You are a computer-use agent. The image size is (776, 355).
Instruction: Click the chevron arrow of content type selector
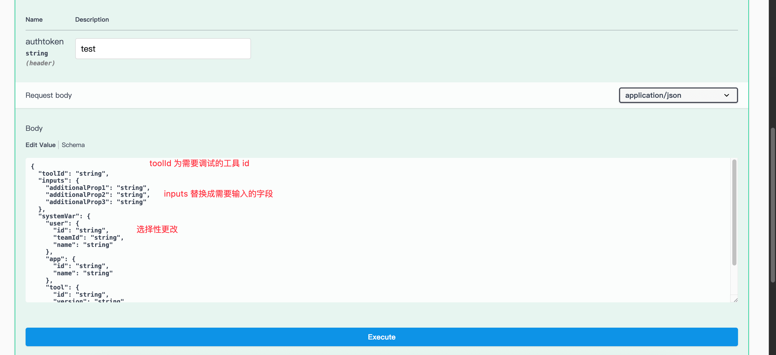pyautogui.click(x=726, y=95)
